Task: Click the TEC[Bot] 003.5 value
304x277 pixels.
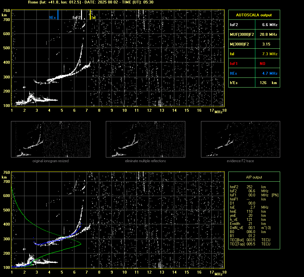Action: coord(251,240)
